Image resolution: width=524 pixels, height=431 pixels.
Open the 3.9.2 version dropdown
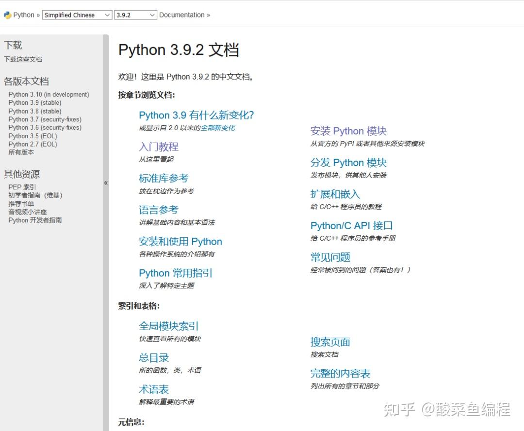(x=135, y=15)
